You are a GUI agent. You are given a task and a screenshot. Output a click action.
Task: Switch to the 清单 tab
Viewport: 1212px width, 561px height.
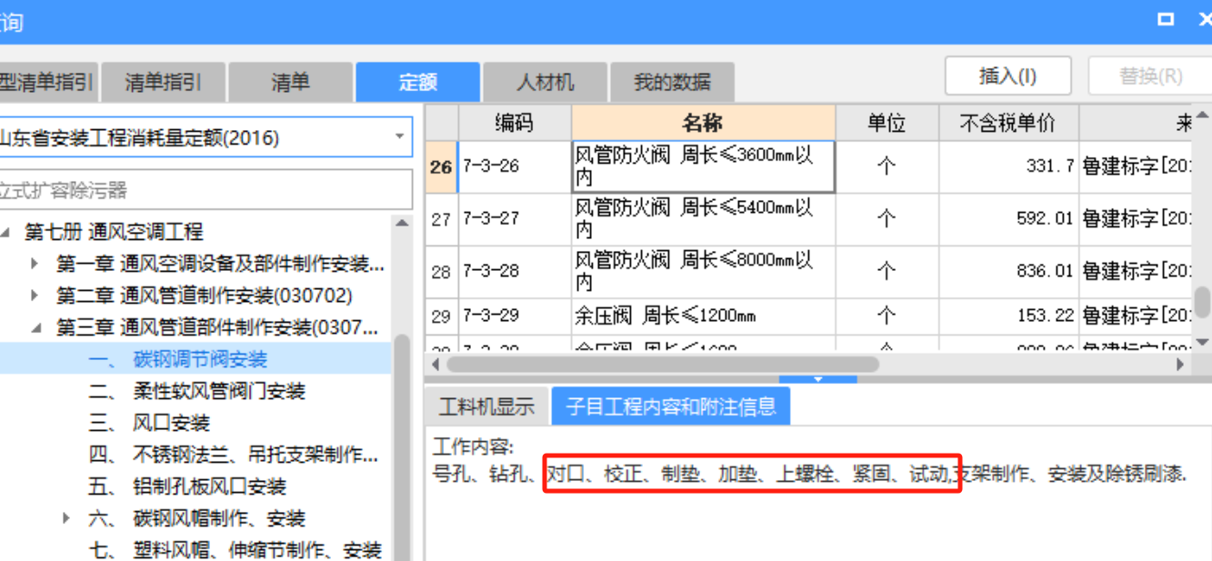290,81
